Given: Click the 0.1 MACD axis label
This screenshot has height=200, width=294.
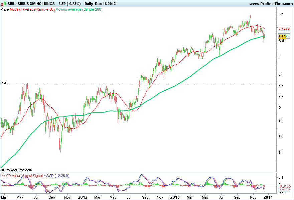Looking at the screenshot, I should click(281, 177).
